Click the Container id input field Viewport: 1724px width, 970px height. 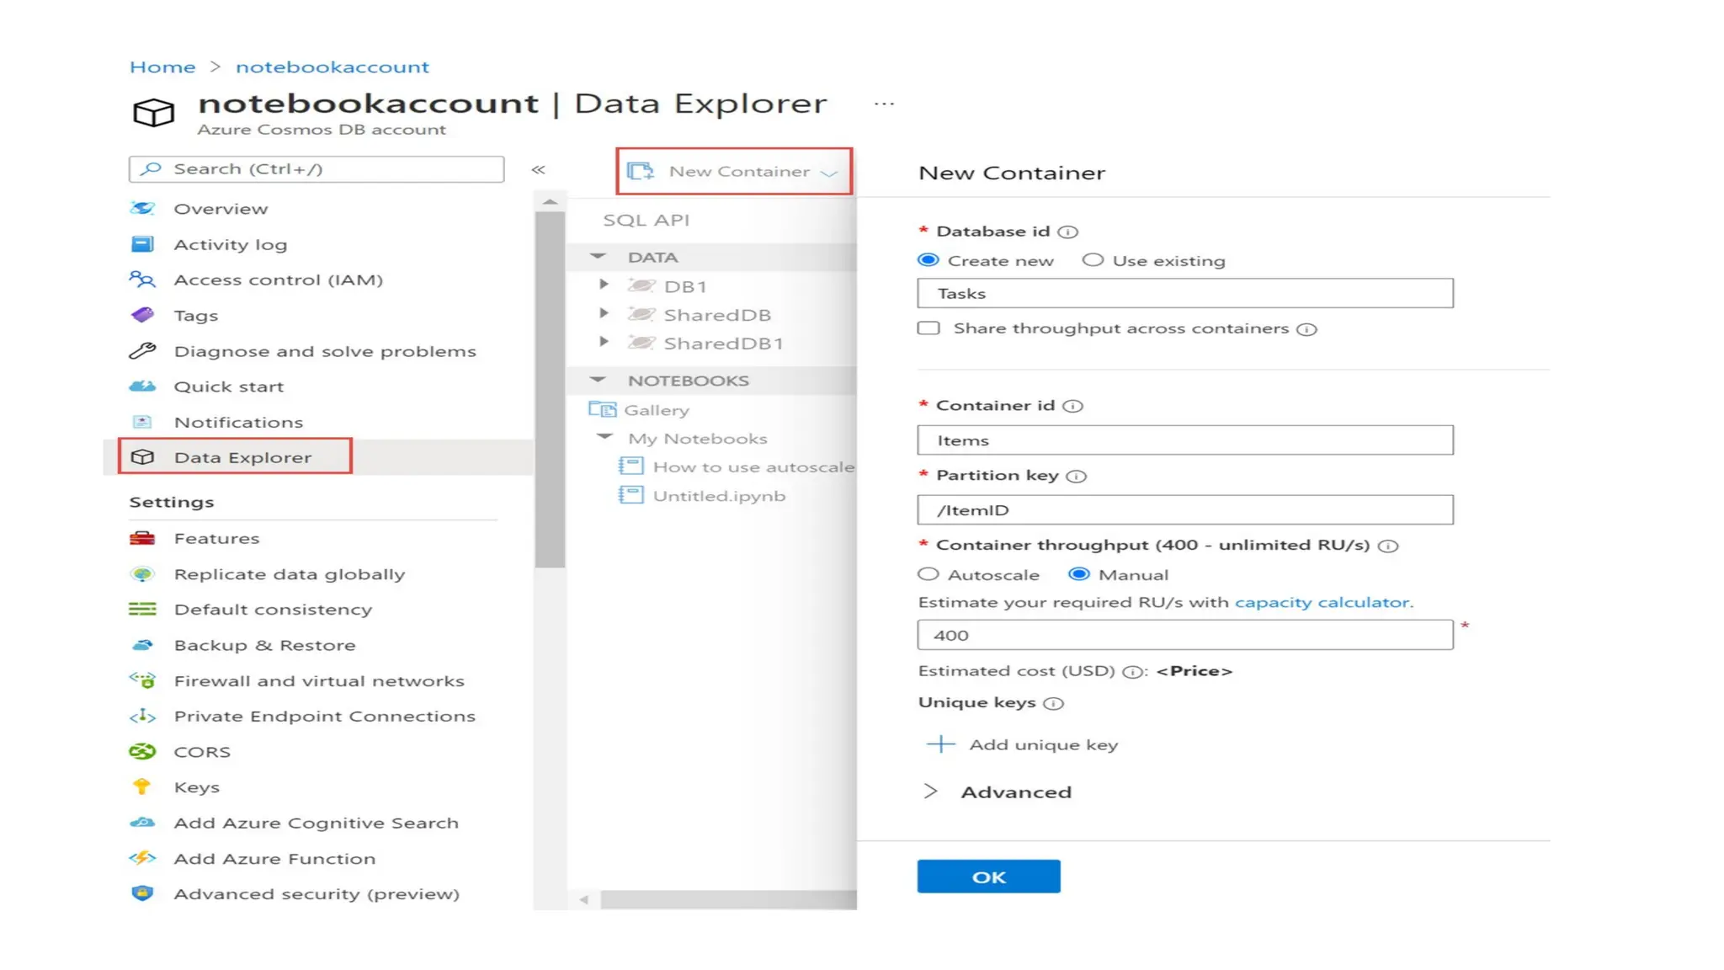[1184, 440]
